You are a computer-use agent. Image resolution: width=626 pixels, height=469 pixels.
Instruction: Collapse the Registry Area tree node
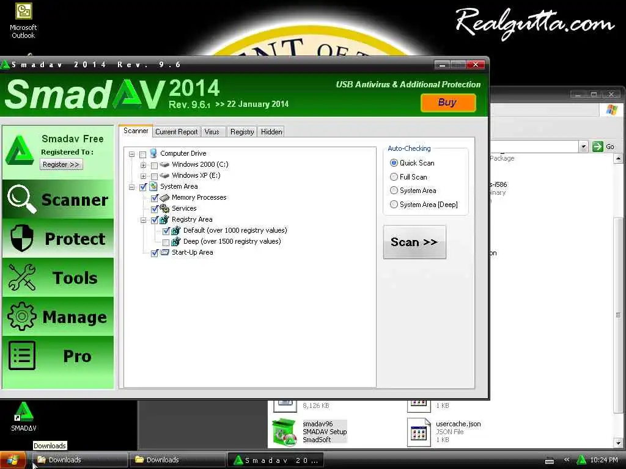coord(143,220)
